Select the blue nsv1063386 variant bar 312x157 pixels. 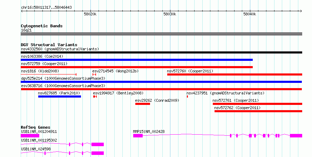coord(137,60)
